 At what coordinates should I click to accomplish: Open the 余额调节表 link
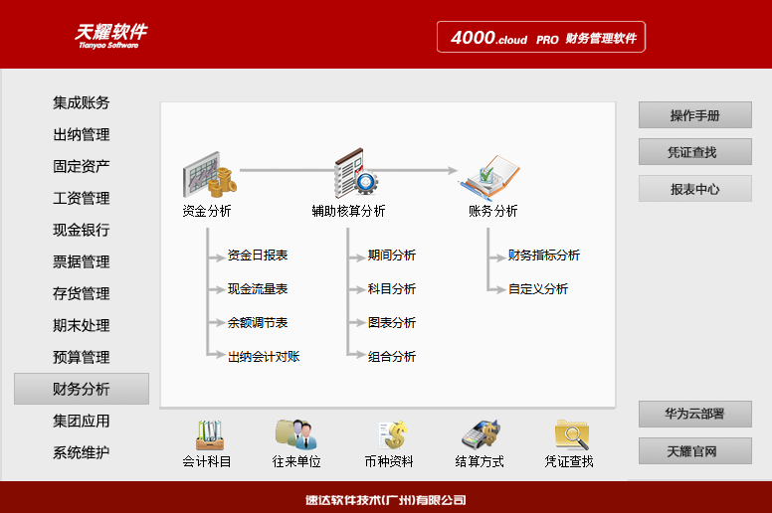click(x=258, y=323)
